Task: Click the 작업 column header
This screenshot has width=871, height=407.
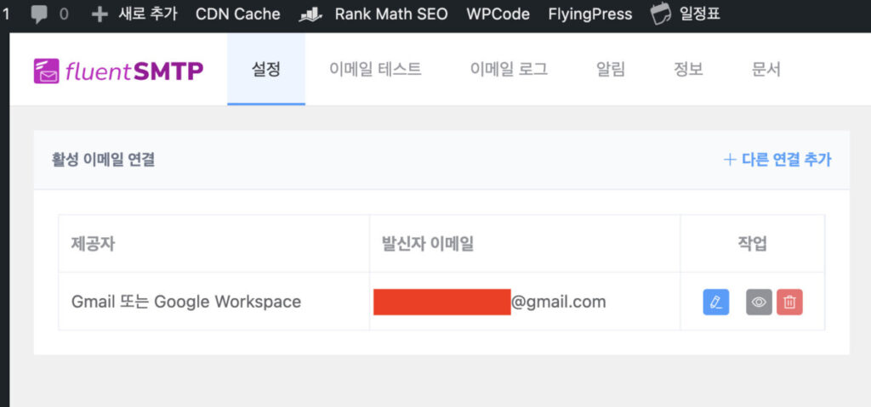Action: (752, 244)
